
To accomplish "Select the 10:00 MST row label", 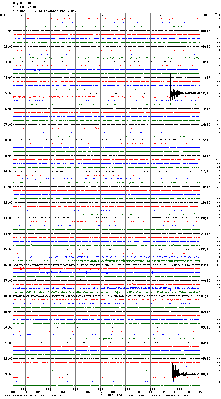I will pos(8,171).
